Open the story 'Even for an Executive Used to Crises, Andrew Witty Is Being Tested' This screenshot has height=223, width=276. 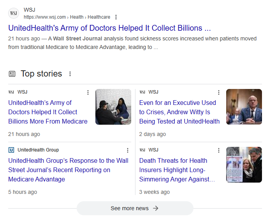coord(179,112)
